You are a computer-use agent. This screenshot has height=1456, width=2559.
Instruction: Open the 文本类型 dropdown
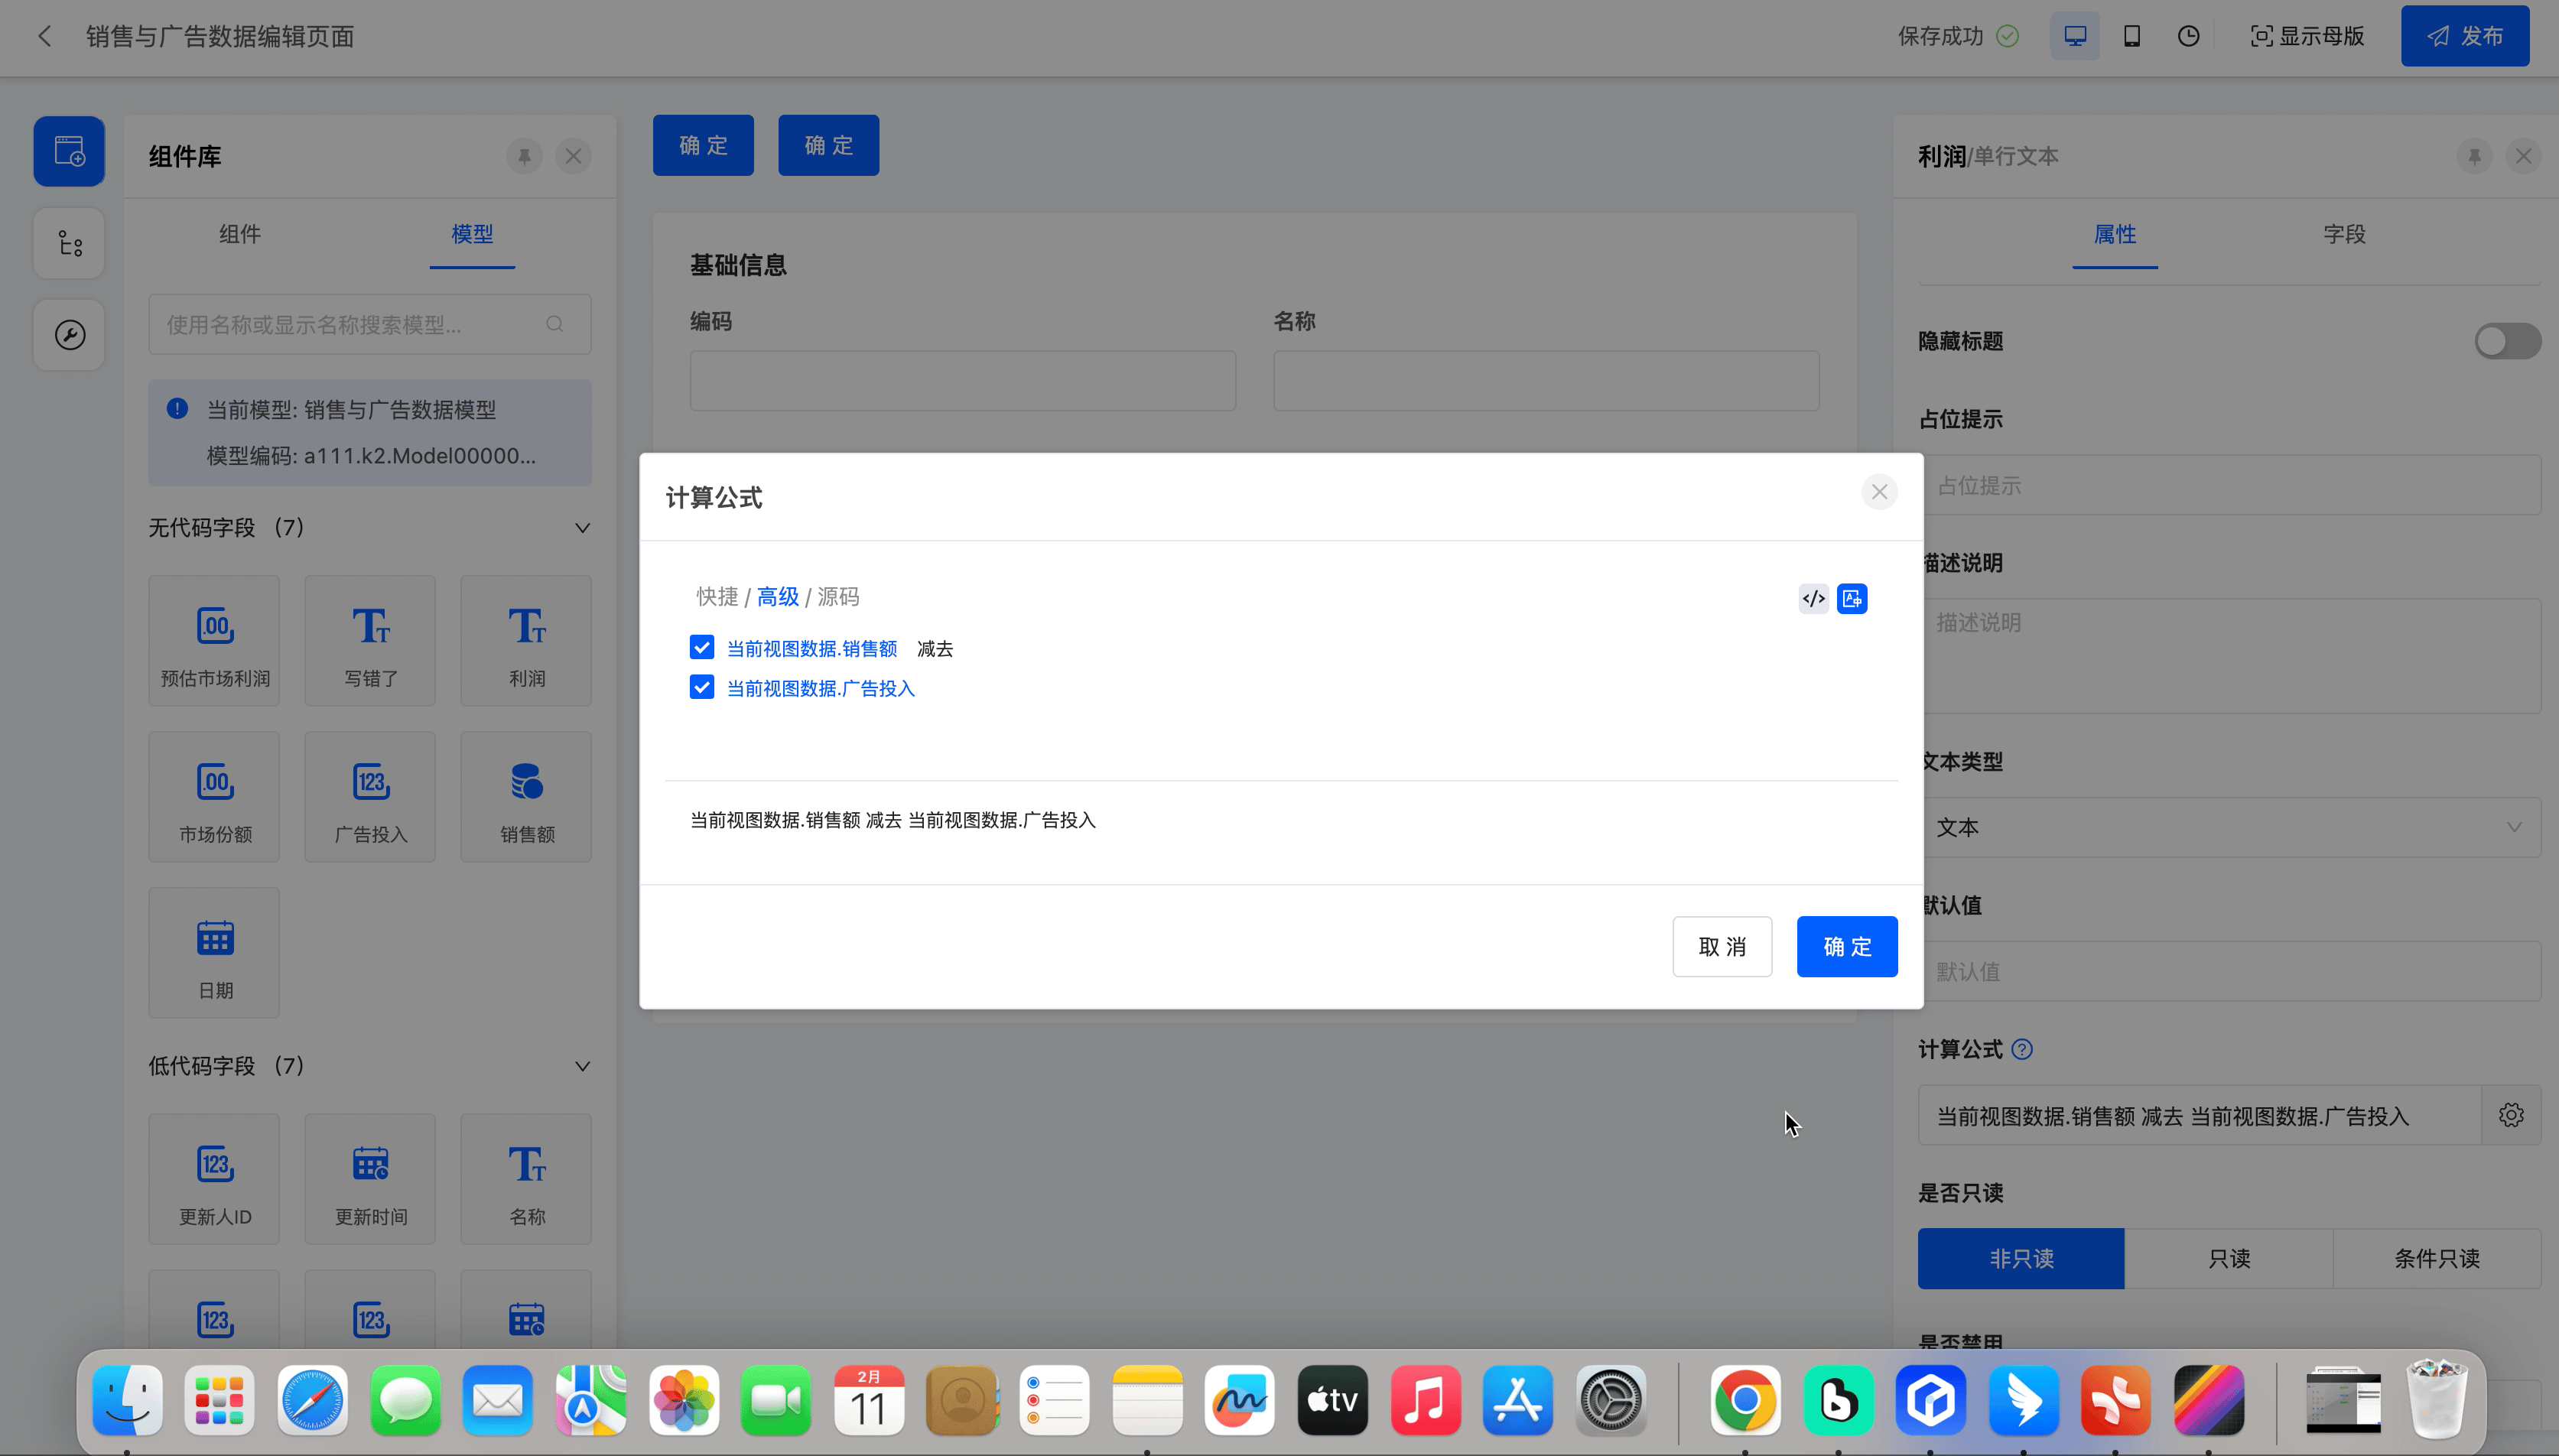pos(2229,827)
